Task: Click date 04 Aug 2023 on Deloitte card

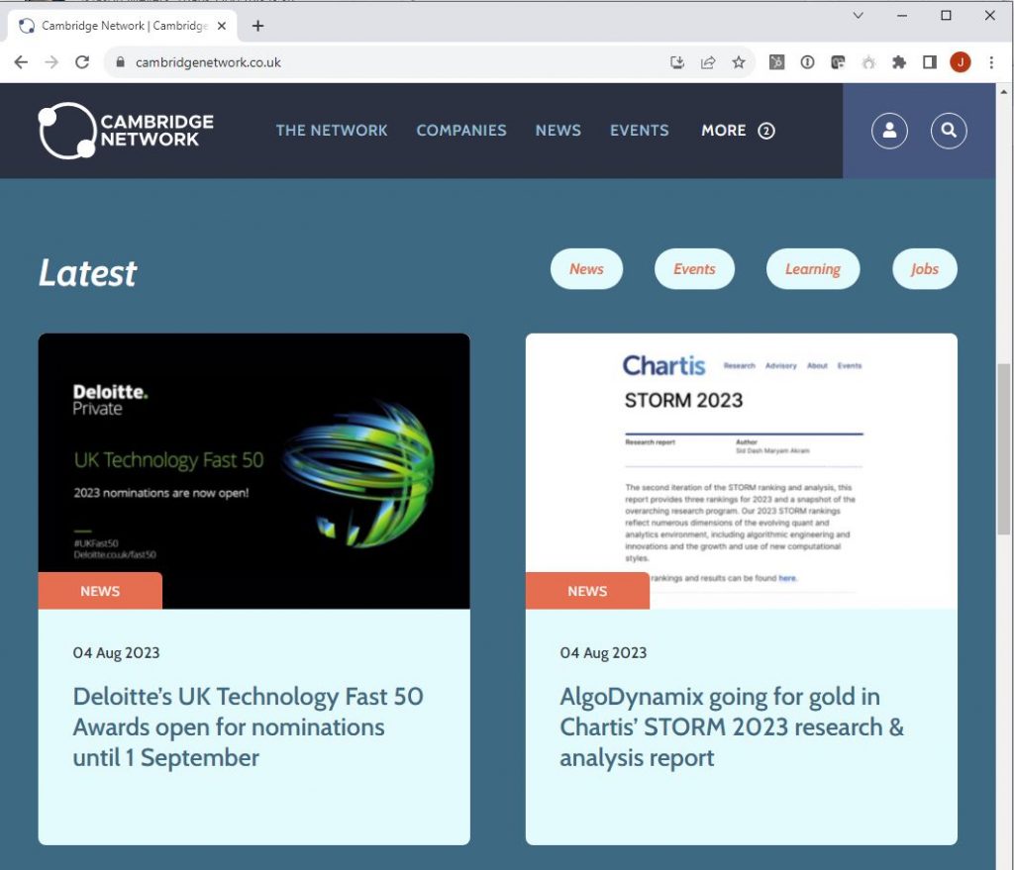Action: (x=117, y=653)
